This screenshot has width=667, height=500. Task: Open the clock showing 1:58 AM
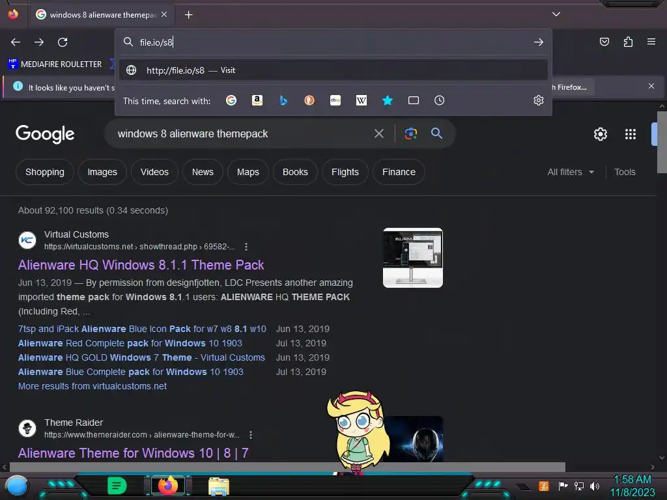click(x=632, y=486)
